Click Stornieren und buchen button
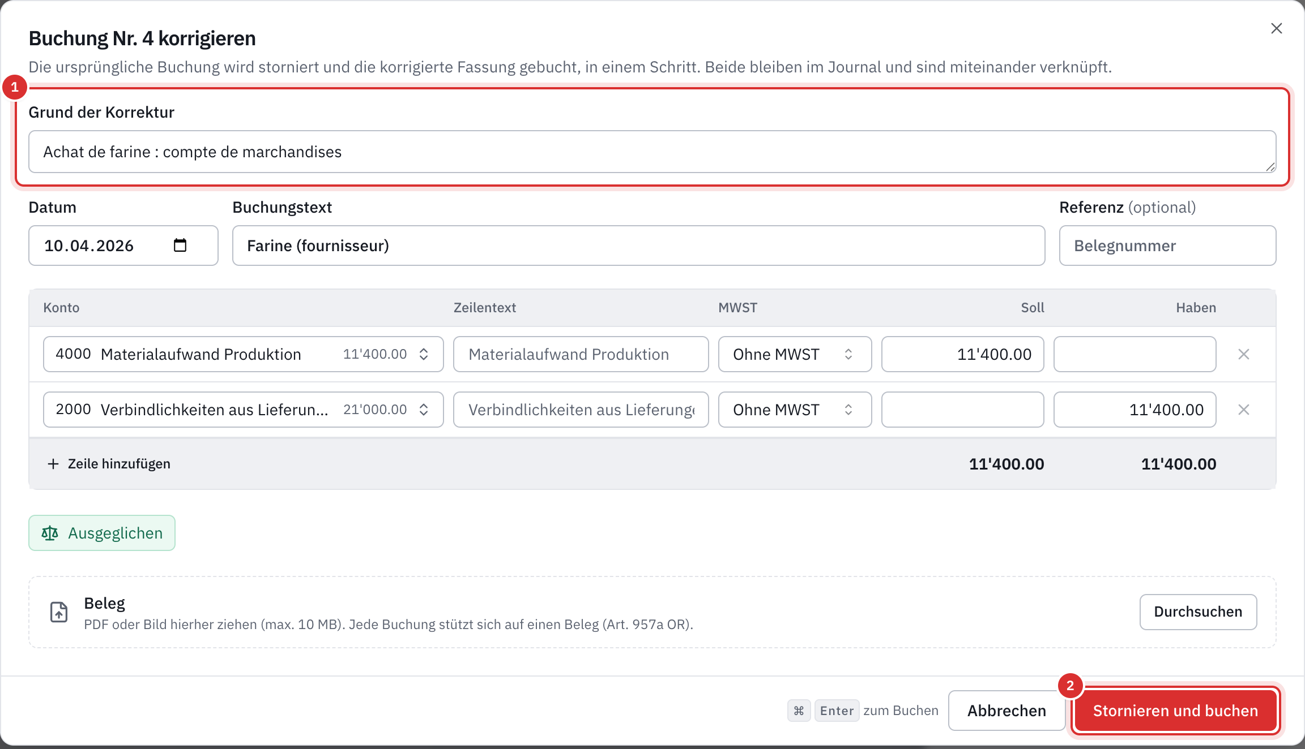 coord(1175,711)
